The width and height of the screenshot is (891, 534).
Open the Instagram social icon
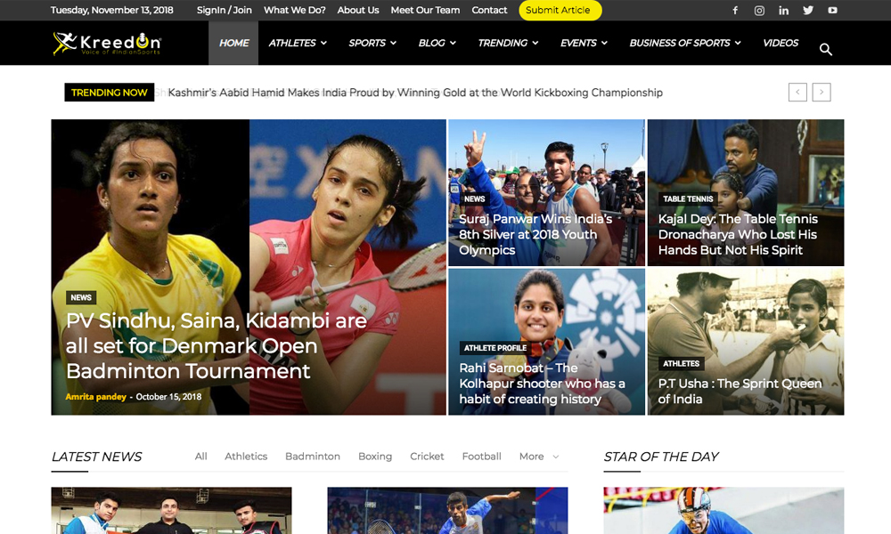point(759,11)
